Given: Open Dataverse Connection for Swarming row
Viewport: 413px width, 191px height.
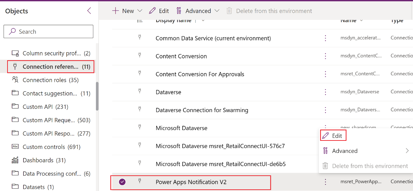Looking at the screenshot, I should click(x=202, y=110).
